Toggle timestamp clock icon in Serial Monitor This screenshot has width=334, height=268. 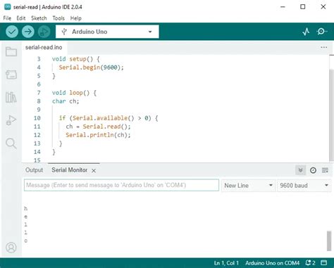click(313, 170)
